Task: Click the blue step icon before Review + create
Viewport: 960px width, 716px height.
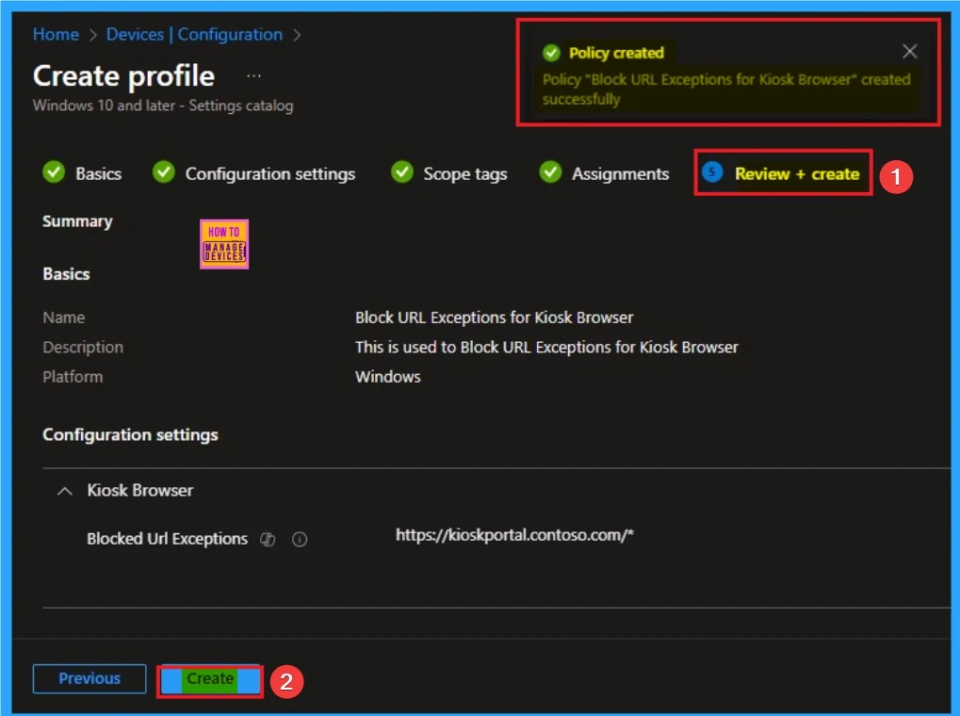Action: (x=713, y=173)
